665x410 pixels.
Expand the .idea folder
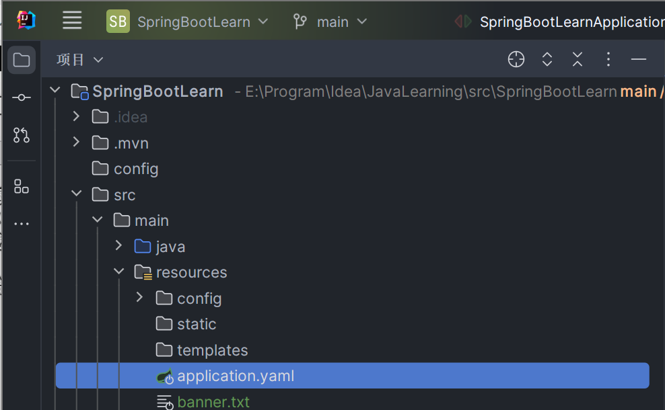[76, 116]
